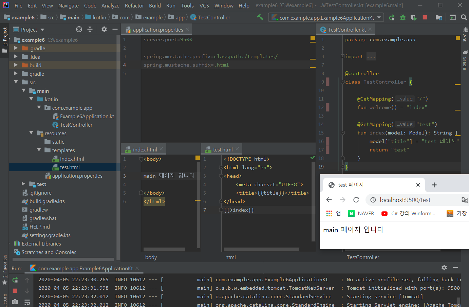Close the test.html editor tab
The image size is (469, 307).
coord(237,149)
